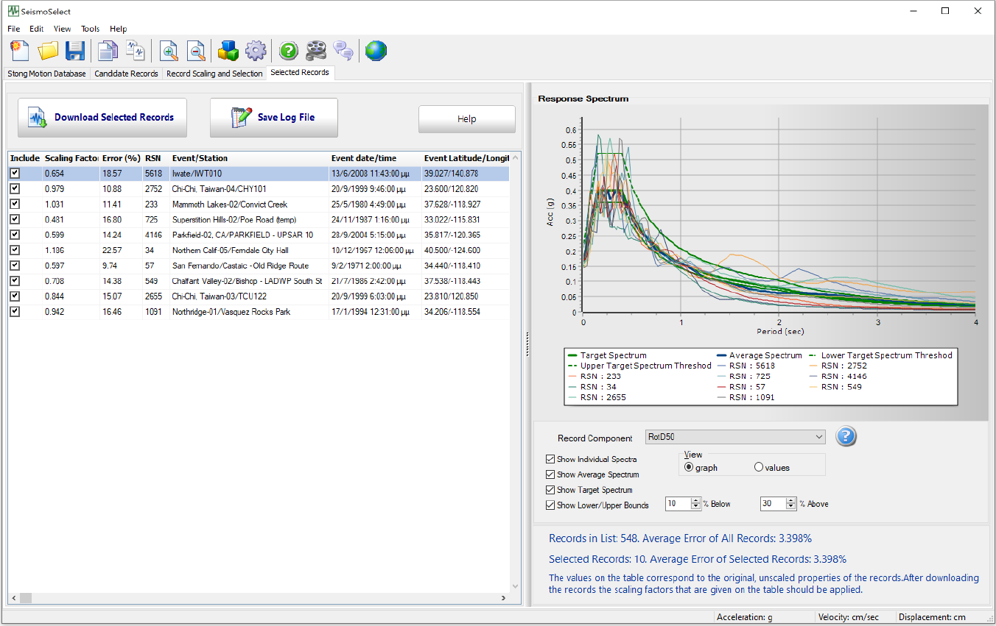This screenshot has height=626, width=996.
Task: Toggle the Show Average Spectrum checkbox
Action: point(550,474)
